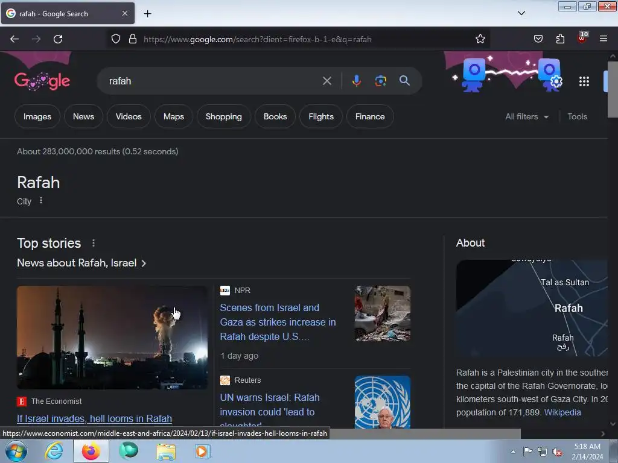This screenshot has height=463, width=618.
Task: Open NPR Scenes from Israel and Gaza story
Action: point(278,322)
